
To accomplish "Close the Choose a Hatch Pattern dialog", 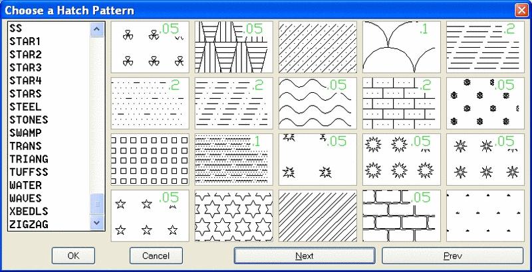I will (x=521, y=11).
